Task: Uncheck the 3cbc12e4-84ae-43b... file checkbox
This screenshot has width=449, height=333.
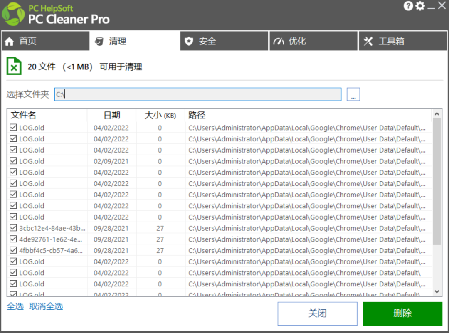Action: (13, 228)
